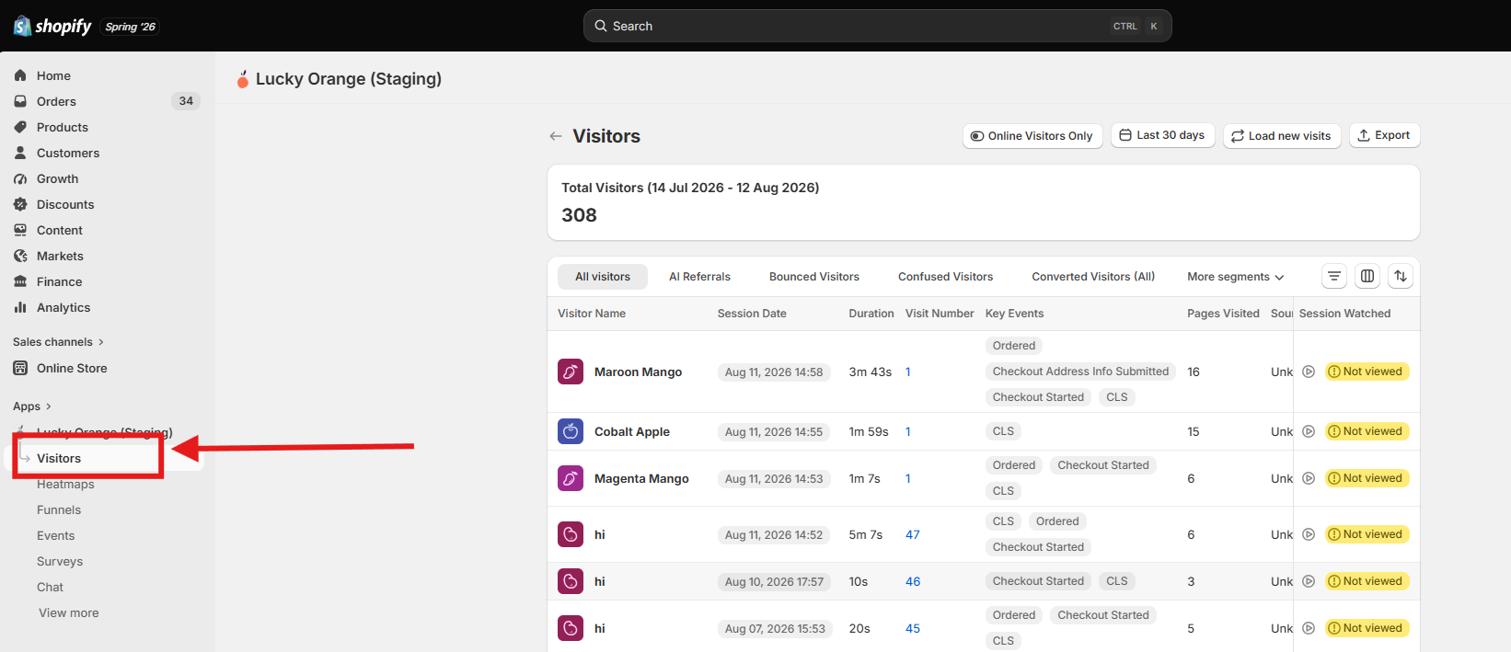Viewport: 1511px width, 652px height.
Task: Click the Cobalt Apple visitor name
Action: click(632, 431)
